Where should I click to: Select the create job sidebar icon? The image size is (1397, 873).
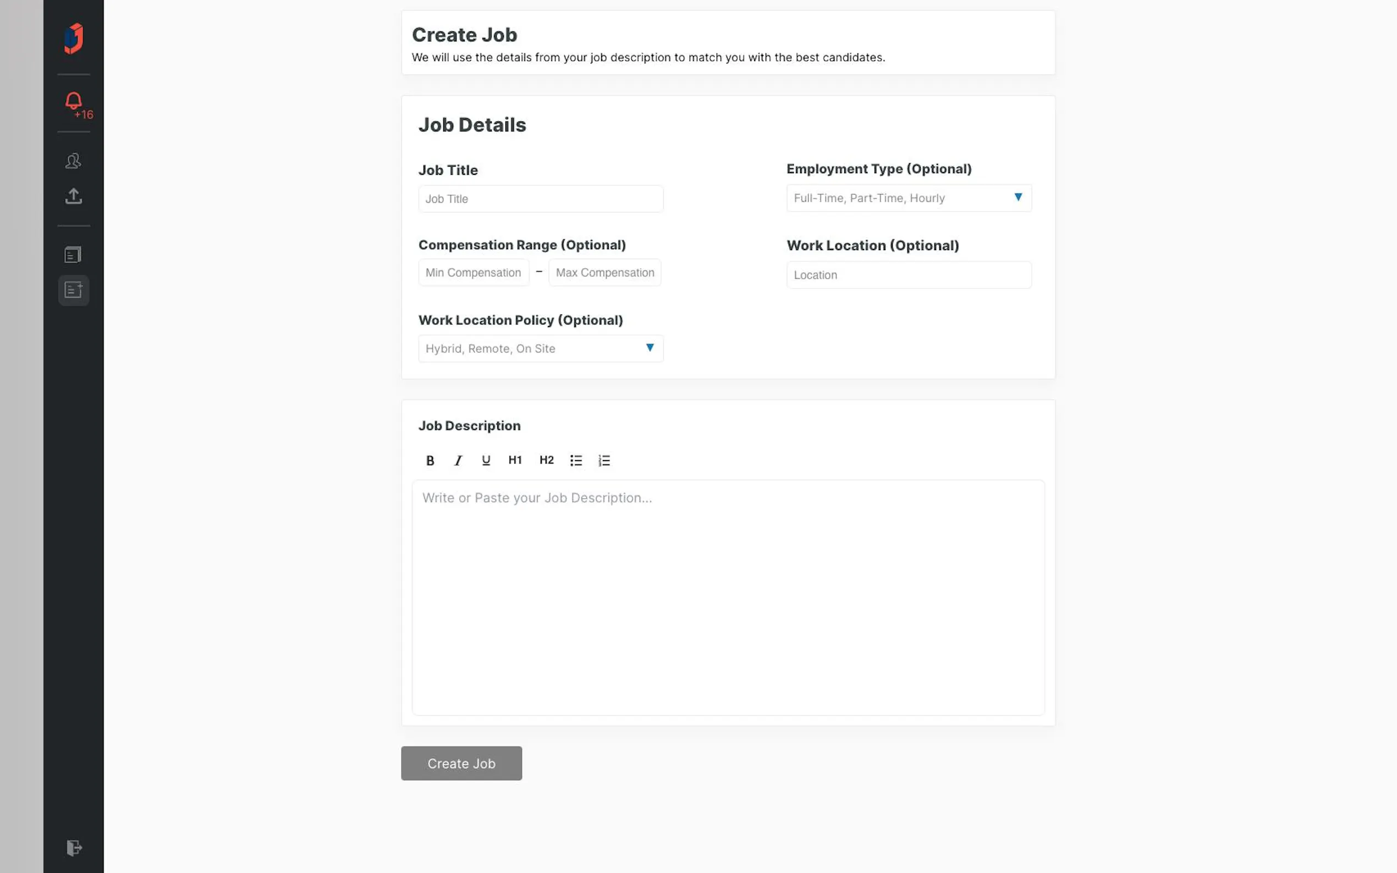pyautogui.click(x=73, y=290)
